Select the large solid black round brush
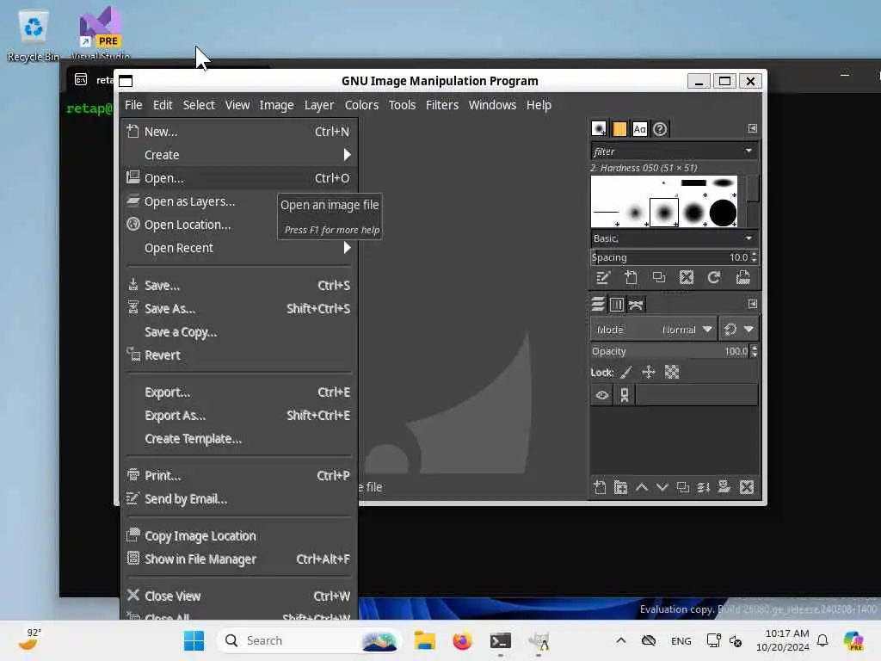 coord(723,213)
